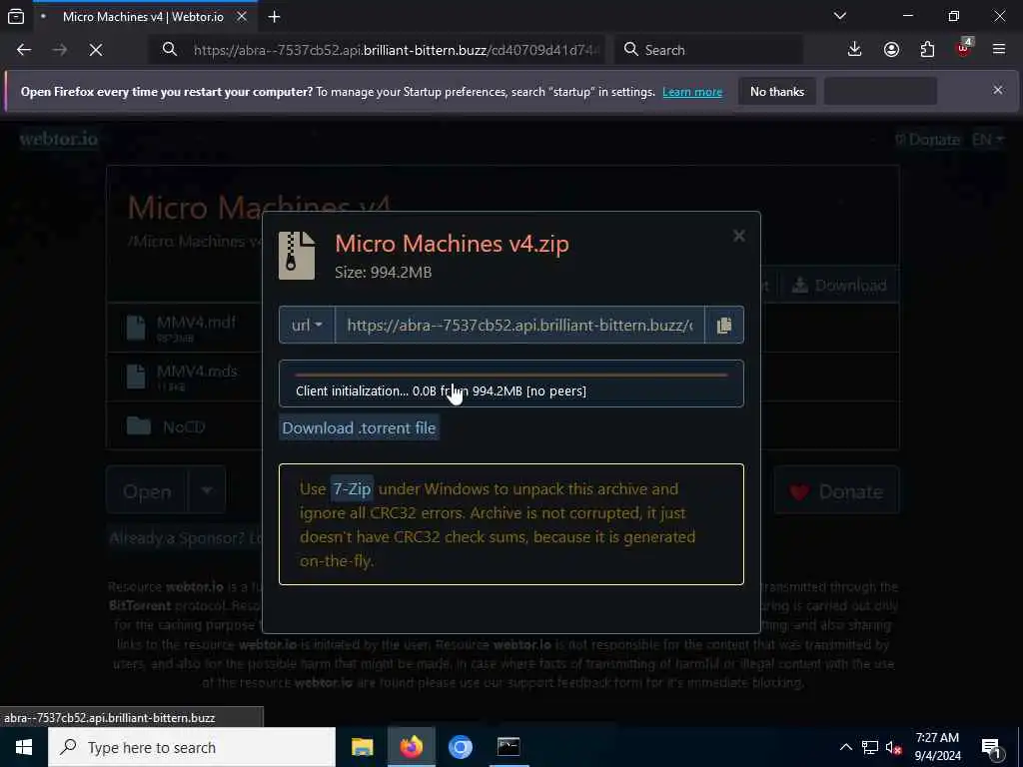The height and width of the screenshot is (767, 1023).
Task: Go back to previous page
Action: coord(24,50)
